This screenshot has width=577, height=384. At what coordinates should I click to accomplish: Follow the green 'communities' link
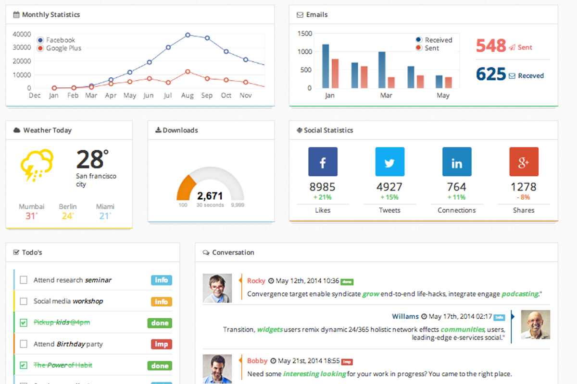tap(462, 330)
